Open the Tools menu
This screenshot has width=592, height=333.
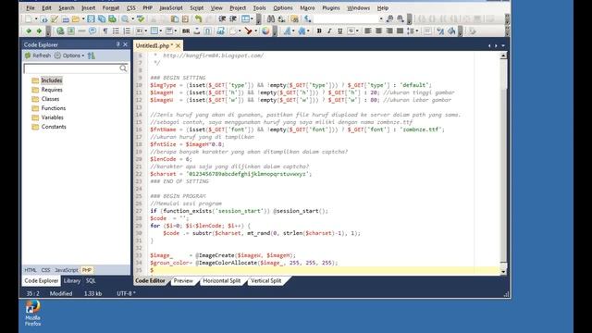coord(259,7)
